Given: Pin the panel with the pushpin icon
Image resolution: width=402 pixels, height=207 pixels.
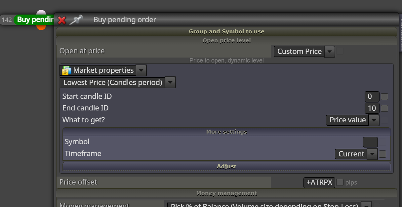Looking at the screenshot, I should click(x=76, y=20).
